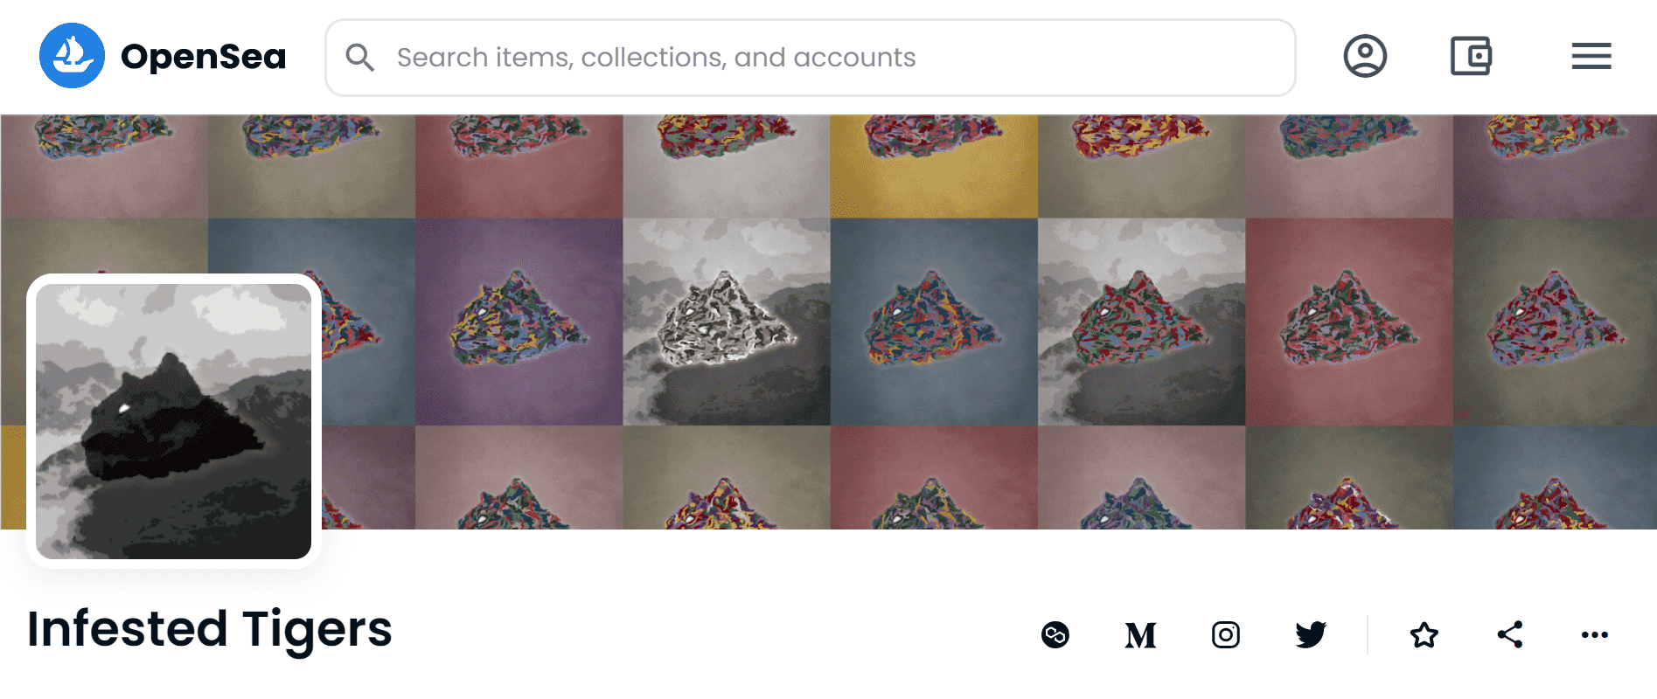Screen dimensions: 1657x699
Task: Click the magnifying glass search icon
Action: 359,58
